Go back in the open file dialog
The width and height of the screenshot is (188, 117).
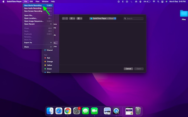click(x=63, y=18)
